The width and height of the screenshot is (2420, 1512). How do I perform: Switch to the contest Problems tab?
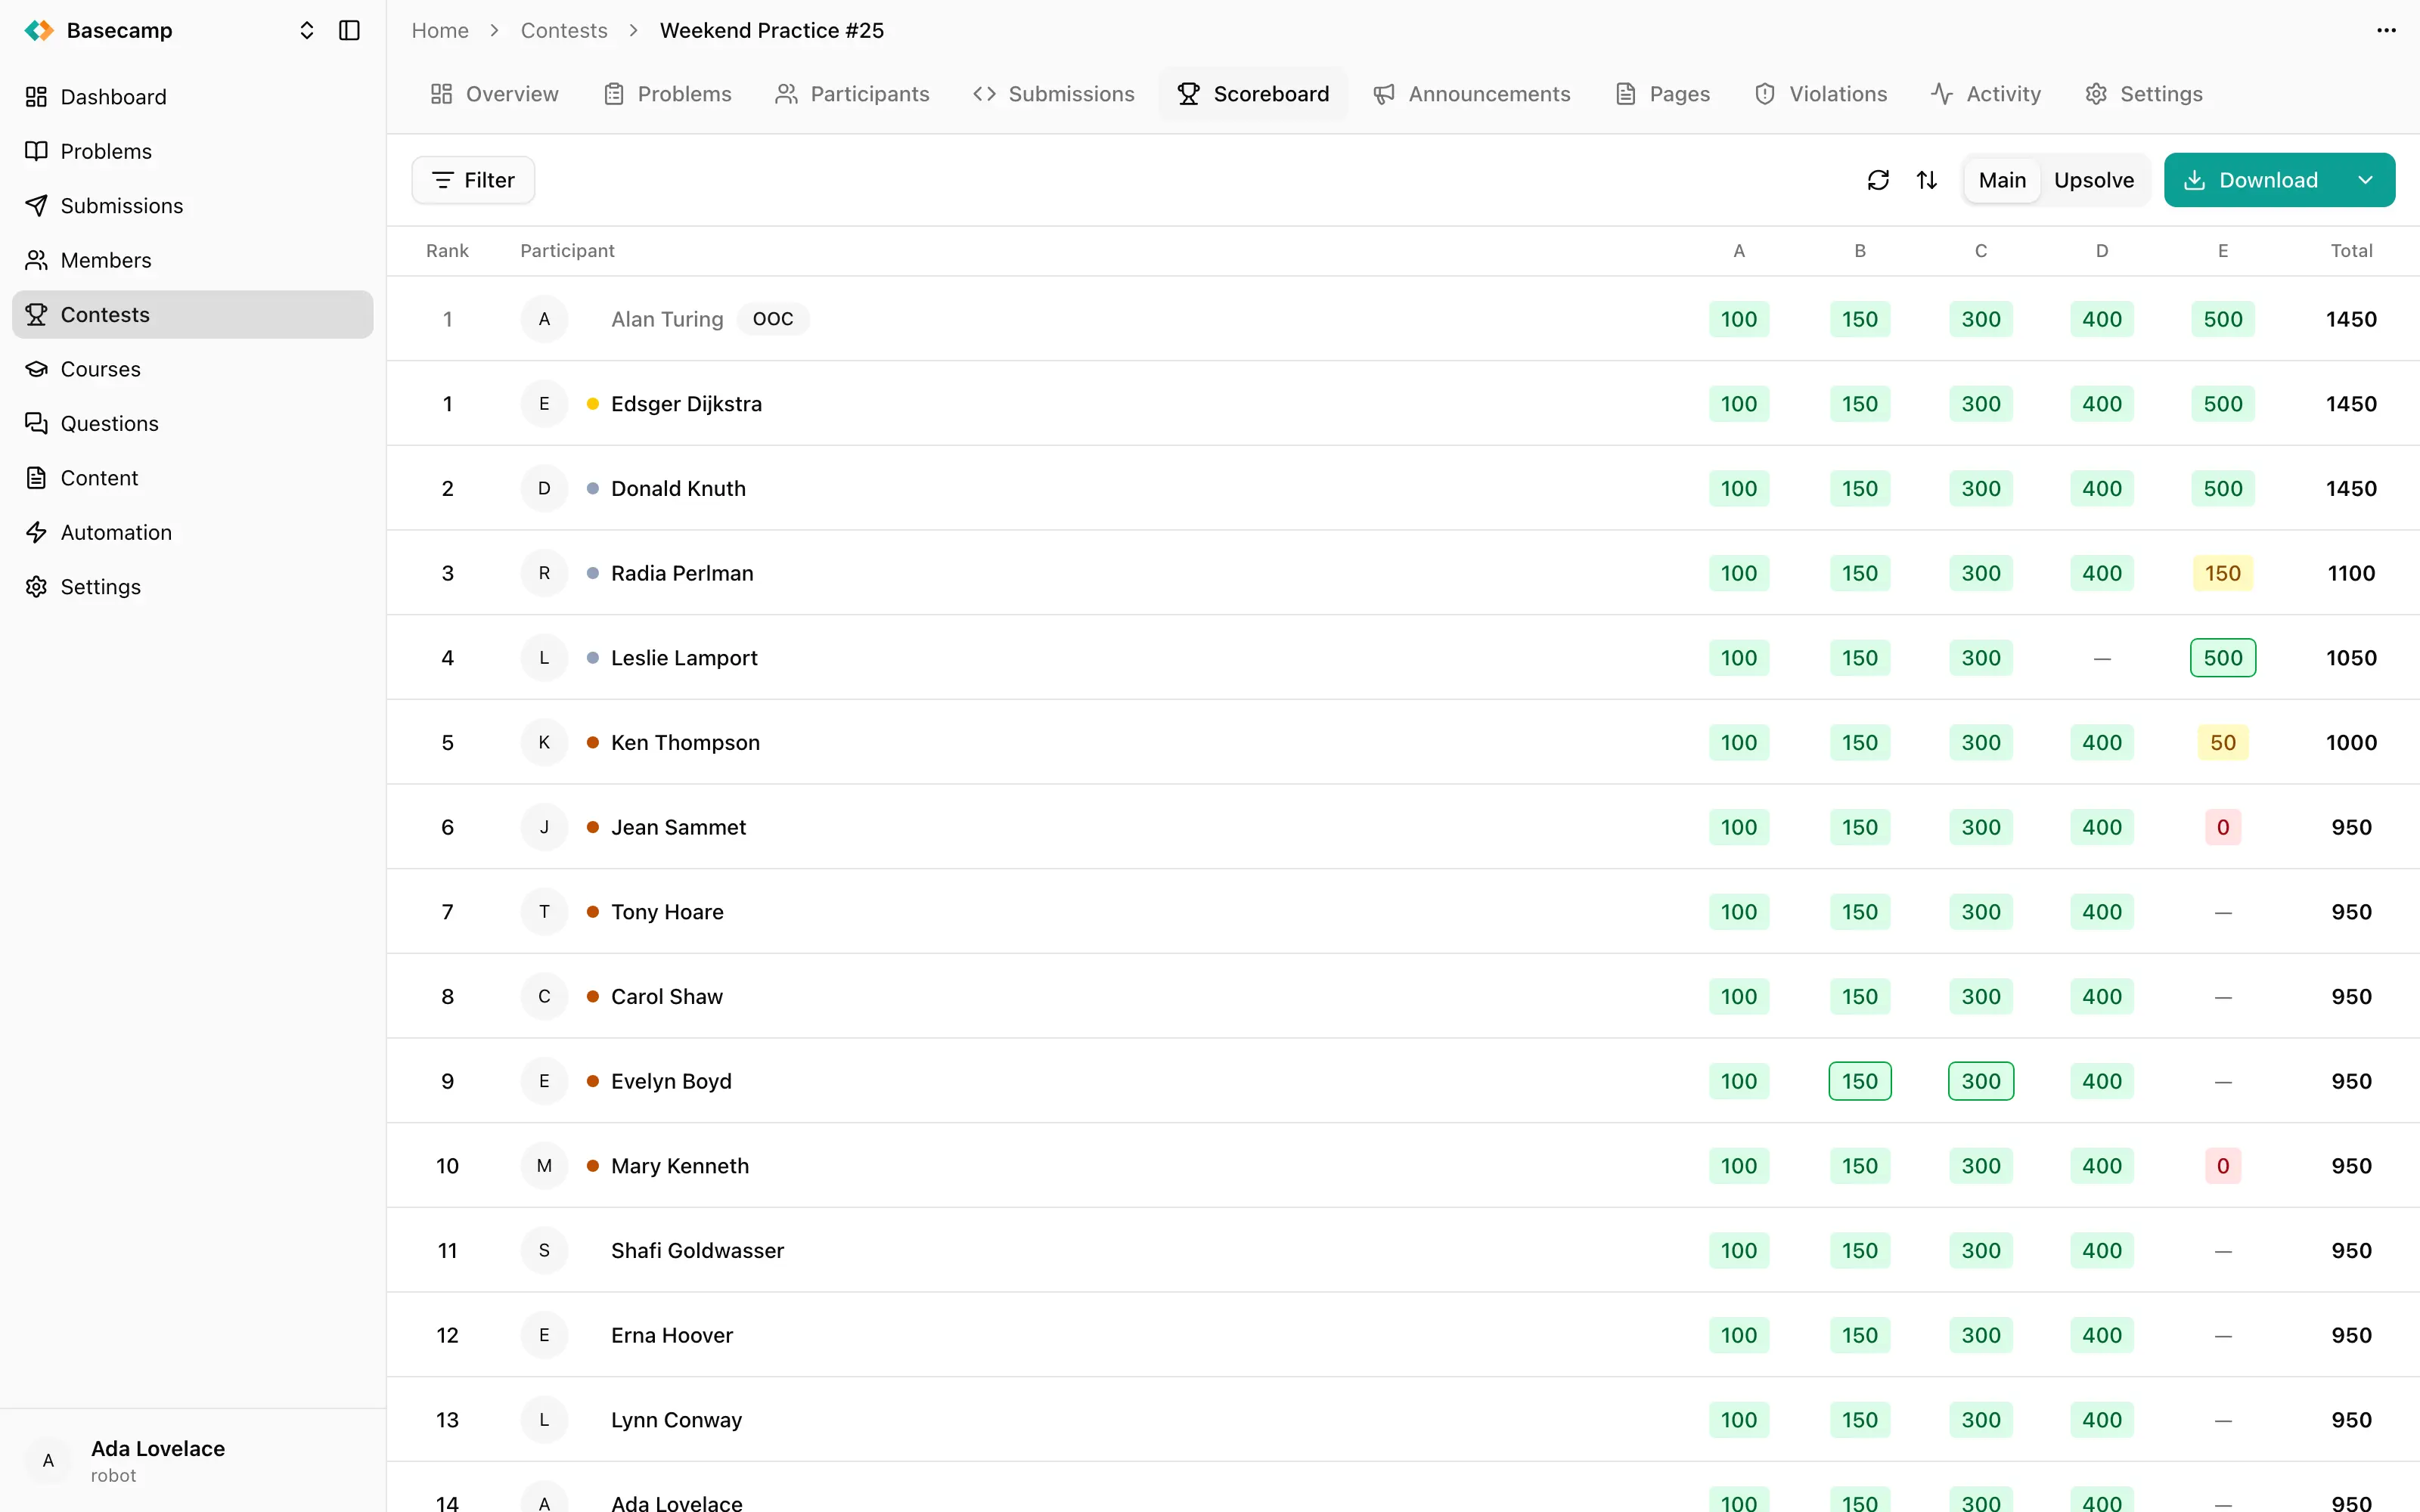point(667,94)
